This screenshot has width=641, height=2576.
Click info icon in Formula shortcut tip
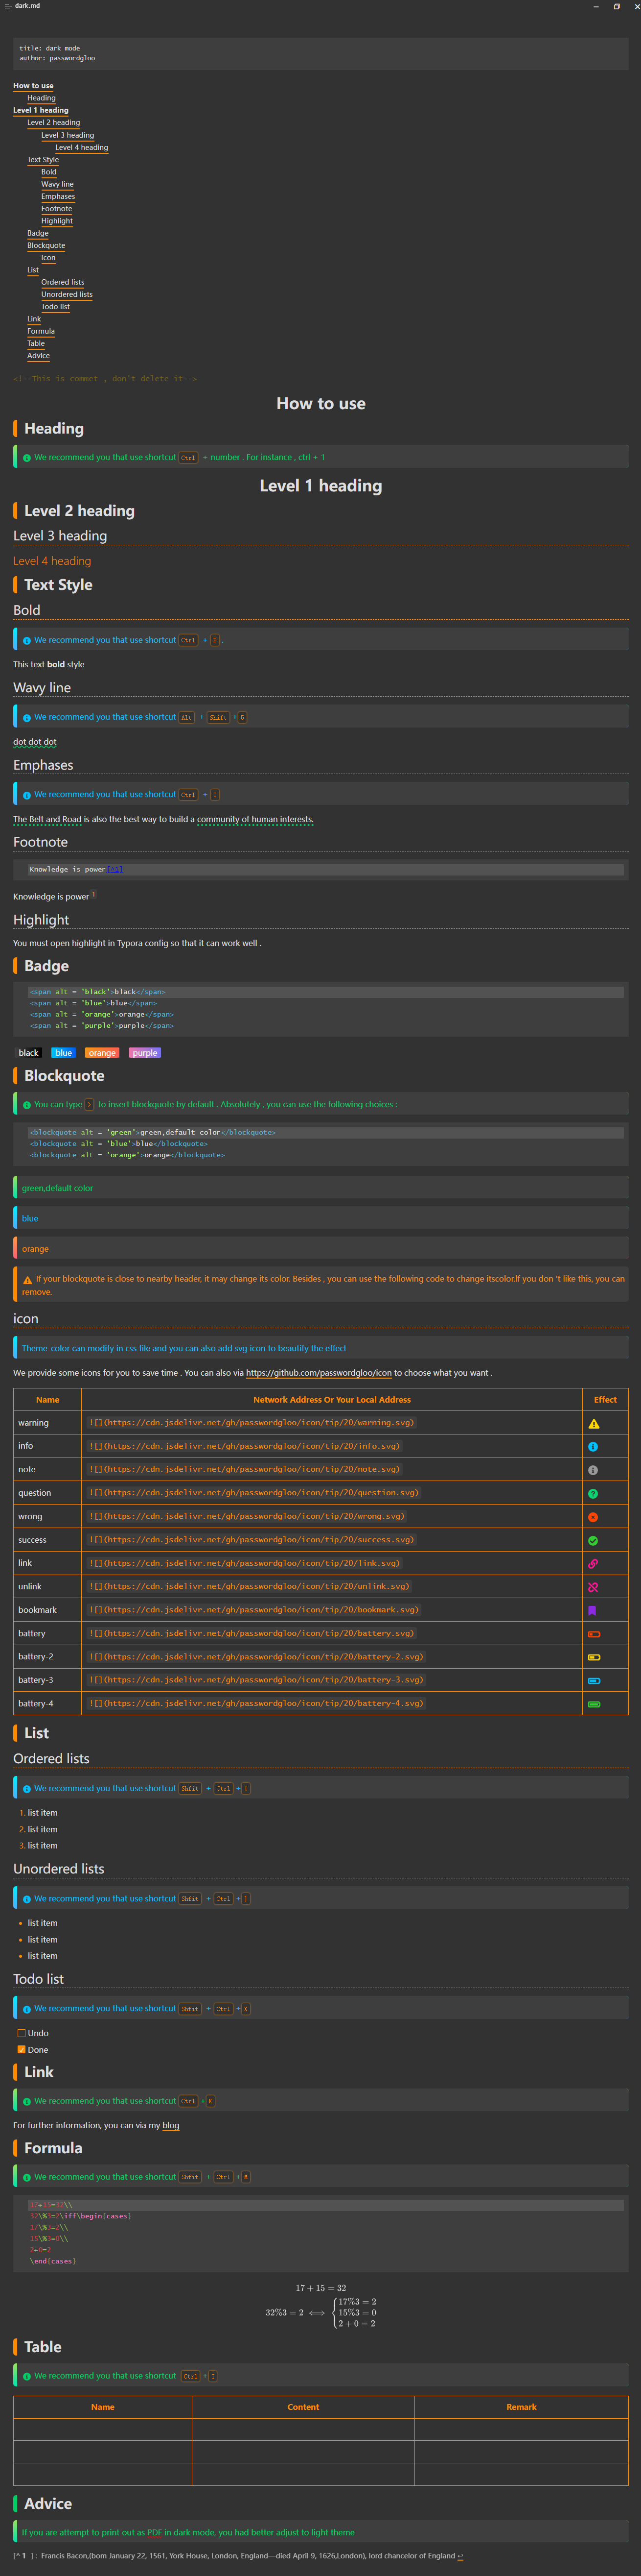(x=27, y=2177)
